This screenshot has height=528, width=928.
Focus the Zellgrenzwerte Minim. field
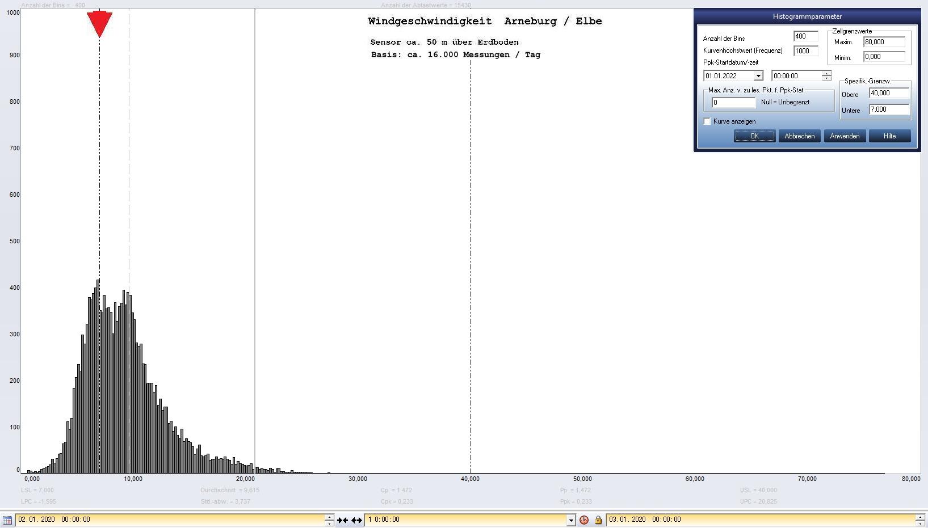[884, 57]
